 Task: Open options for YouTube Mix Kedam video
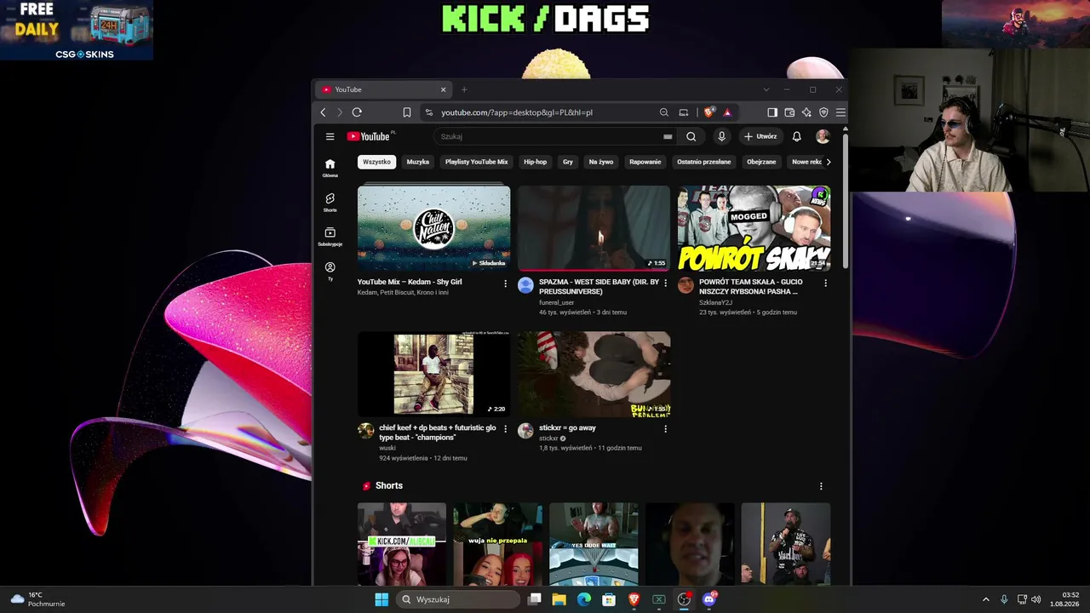(505, 284)
